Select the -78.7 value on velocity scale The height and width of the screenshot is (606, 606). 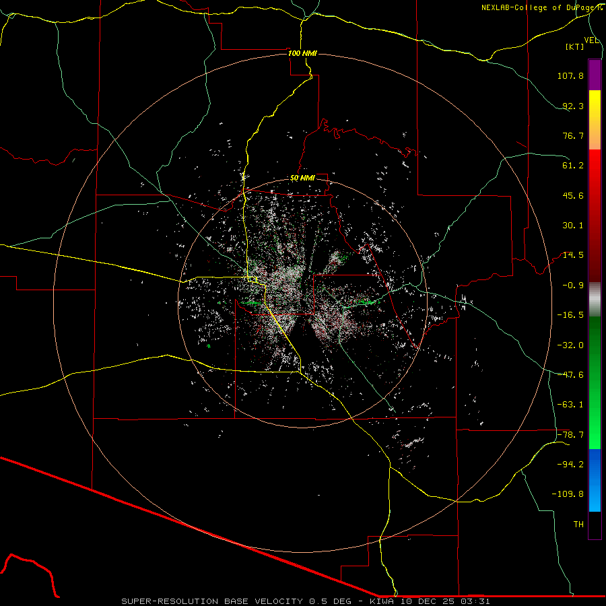570,435
